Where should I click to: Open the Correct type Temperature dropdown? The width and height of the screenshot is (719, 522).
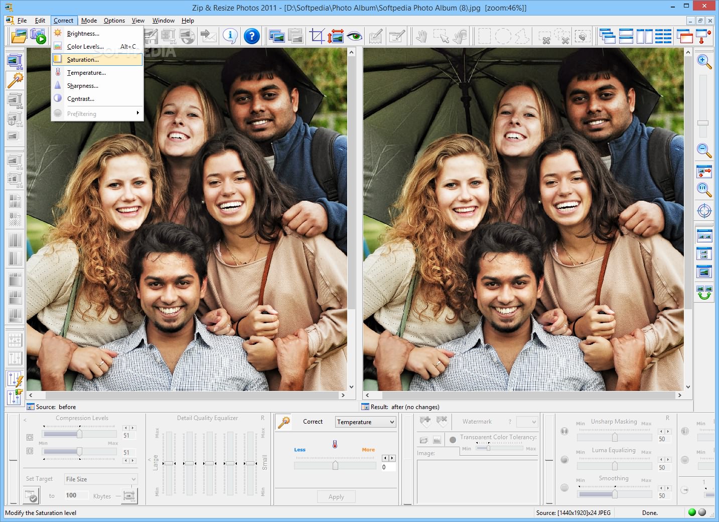[x=365, y=422]
